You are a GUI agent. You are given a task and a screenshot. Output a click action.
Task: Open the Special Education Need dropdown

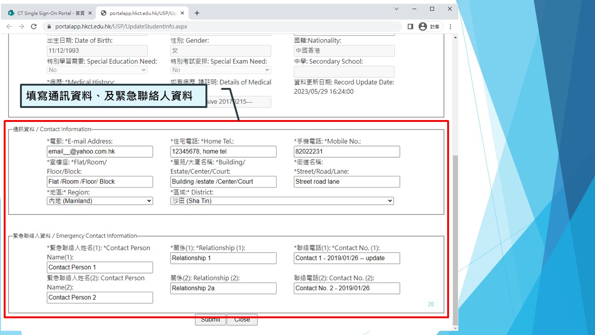coord(97,70)
